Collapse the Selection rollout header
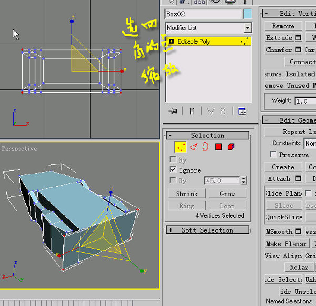Viewport: 316px width, 306px height. 208,135
